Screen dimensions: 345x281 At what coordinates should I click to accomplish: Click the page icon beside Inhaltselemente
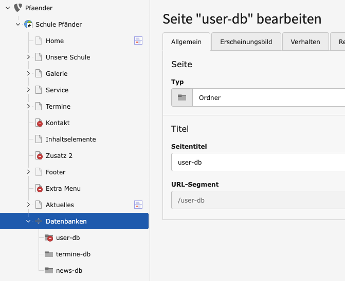tap(39, 139)
